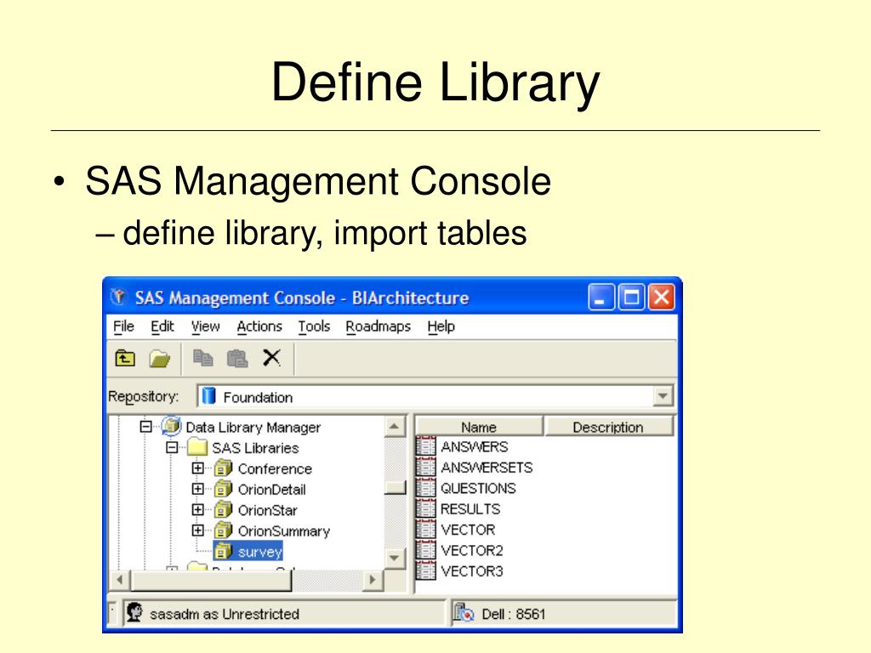Sort by the Name column header

click(x=479, y=427)
